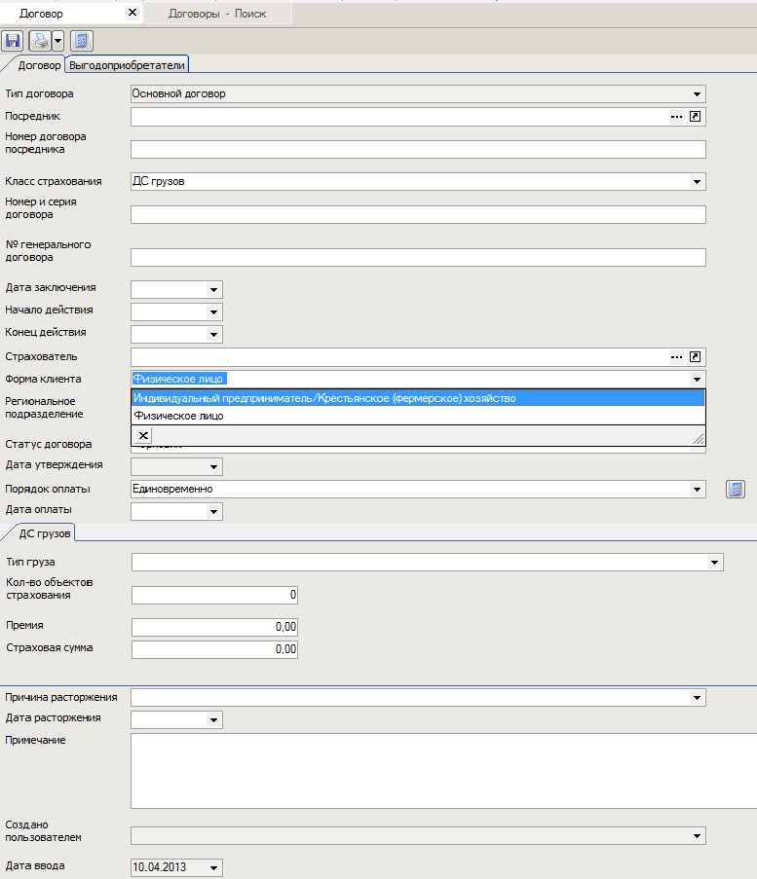Click the calculator icon in top toolbar
Image resolution: width=757 pixels, height=879 pixels.
[x=82, y=41]
